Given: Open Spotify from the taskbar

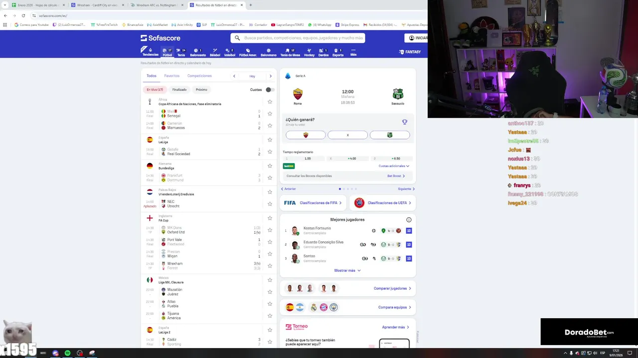Looking at the screenshot, I should (67, 353).
